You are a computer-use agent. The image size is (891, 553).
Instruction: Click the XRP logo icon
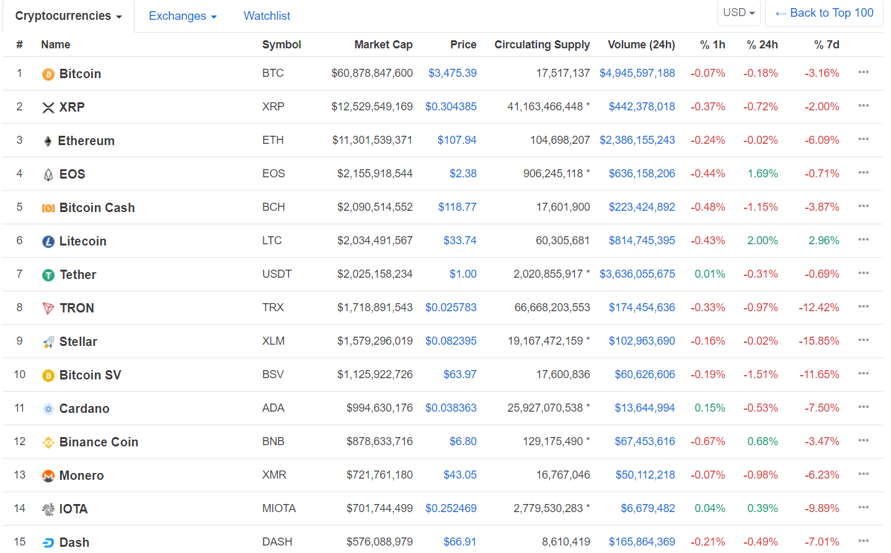[x=48, y=108]
